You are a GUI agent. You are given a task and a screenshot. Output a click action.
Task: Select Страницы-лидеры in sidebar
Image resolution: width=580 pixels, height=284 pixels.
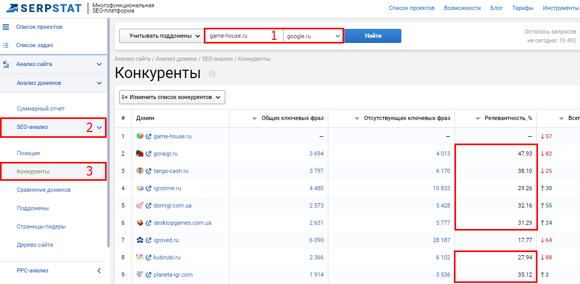pyautogui.click(x=41, y=226)
